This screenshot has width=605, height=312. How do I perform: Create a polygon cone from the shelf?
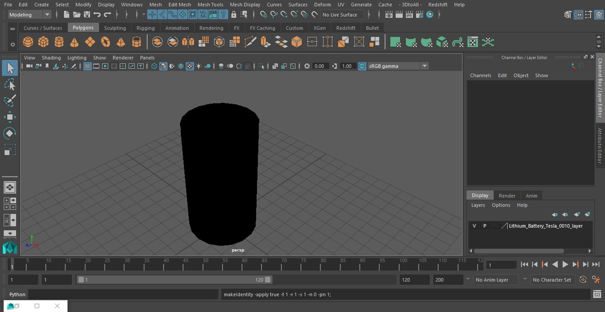74,42
